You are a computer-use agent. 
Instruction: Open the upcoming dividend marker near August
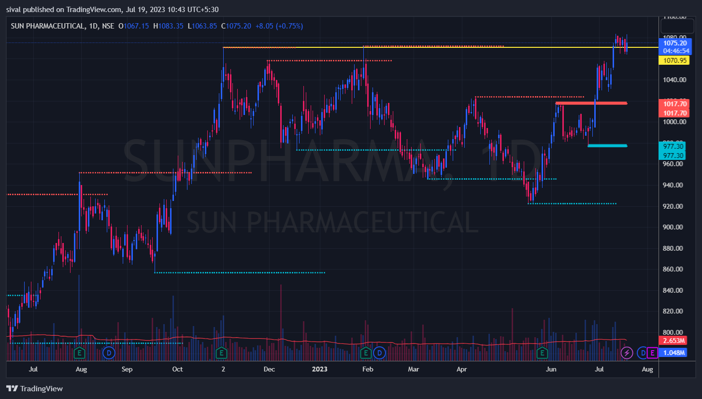pos(643,353)
